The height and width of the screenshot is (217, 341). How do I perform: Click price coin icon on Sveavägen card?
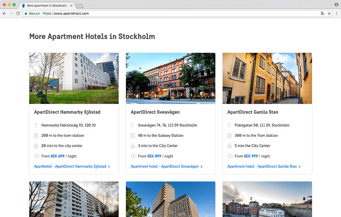pos(134,156)
